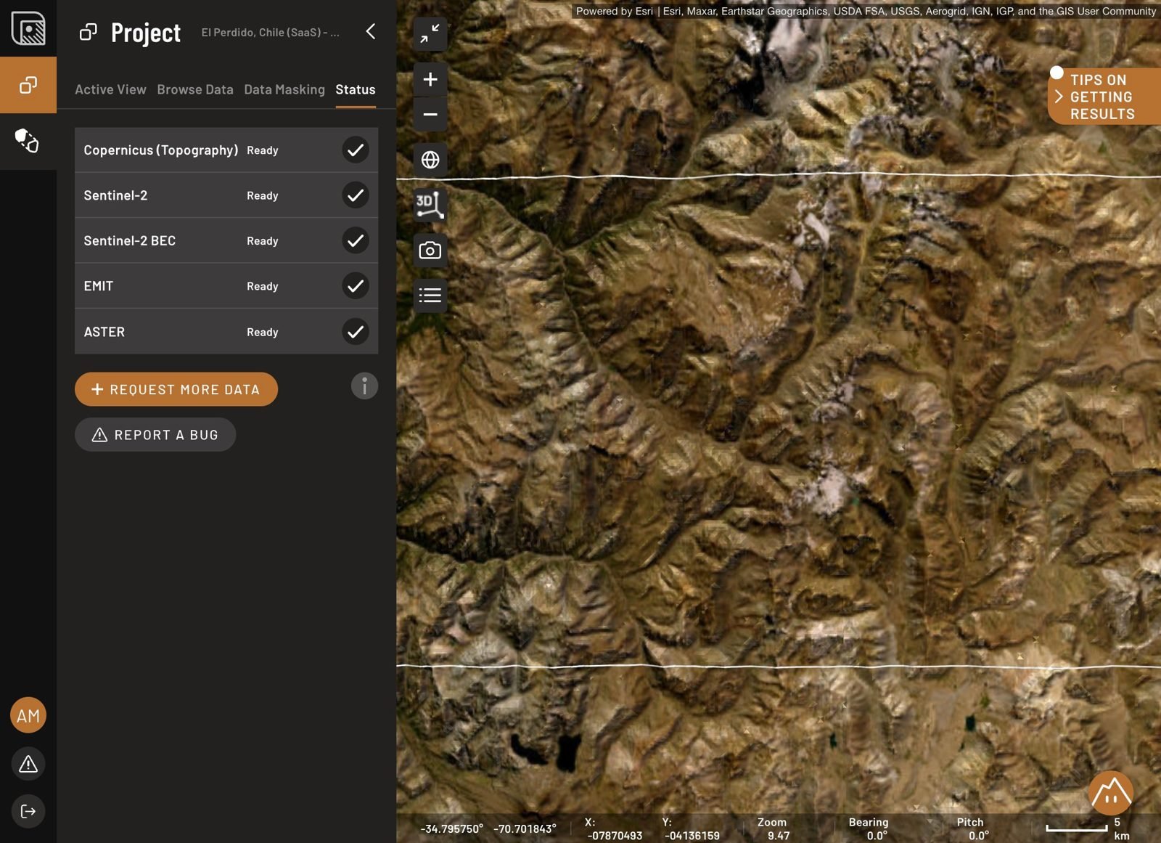Open the AM user avatar
Viewport: 1161px width, 843px height.
28,715
